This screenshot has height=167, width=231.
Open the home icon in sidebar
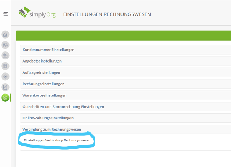click(x=5, y=35)
